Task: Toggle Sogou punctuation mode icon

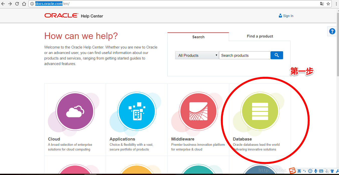Action: pyautogui.click(x=305, y=171)
